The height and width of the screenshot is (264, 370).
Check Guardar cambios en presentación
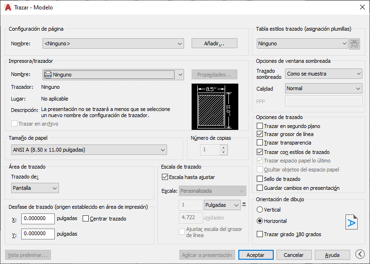click(x=260, y=188)
